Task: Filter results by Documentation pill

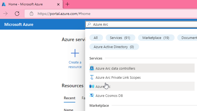Action: [x=187, y=38]
